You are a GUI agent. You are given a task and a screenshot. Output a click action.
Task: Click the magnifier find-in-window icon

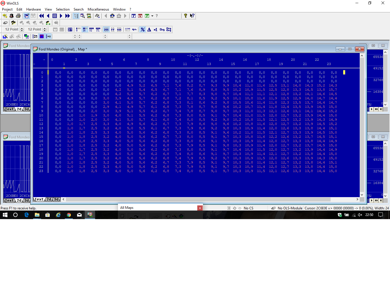[83, 16]
